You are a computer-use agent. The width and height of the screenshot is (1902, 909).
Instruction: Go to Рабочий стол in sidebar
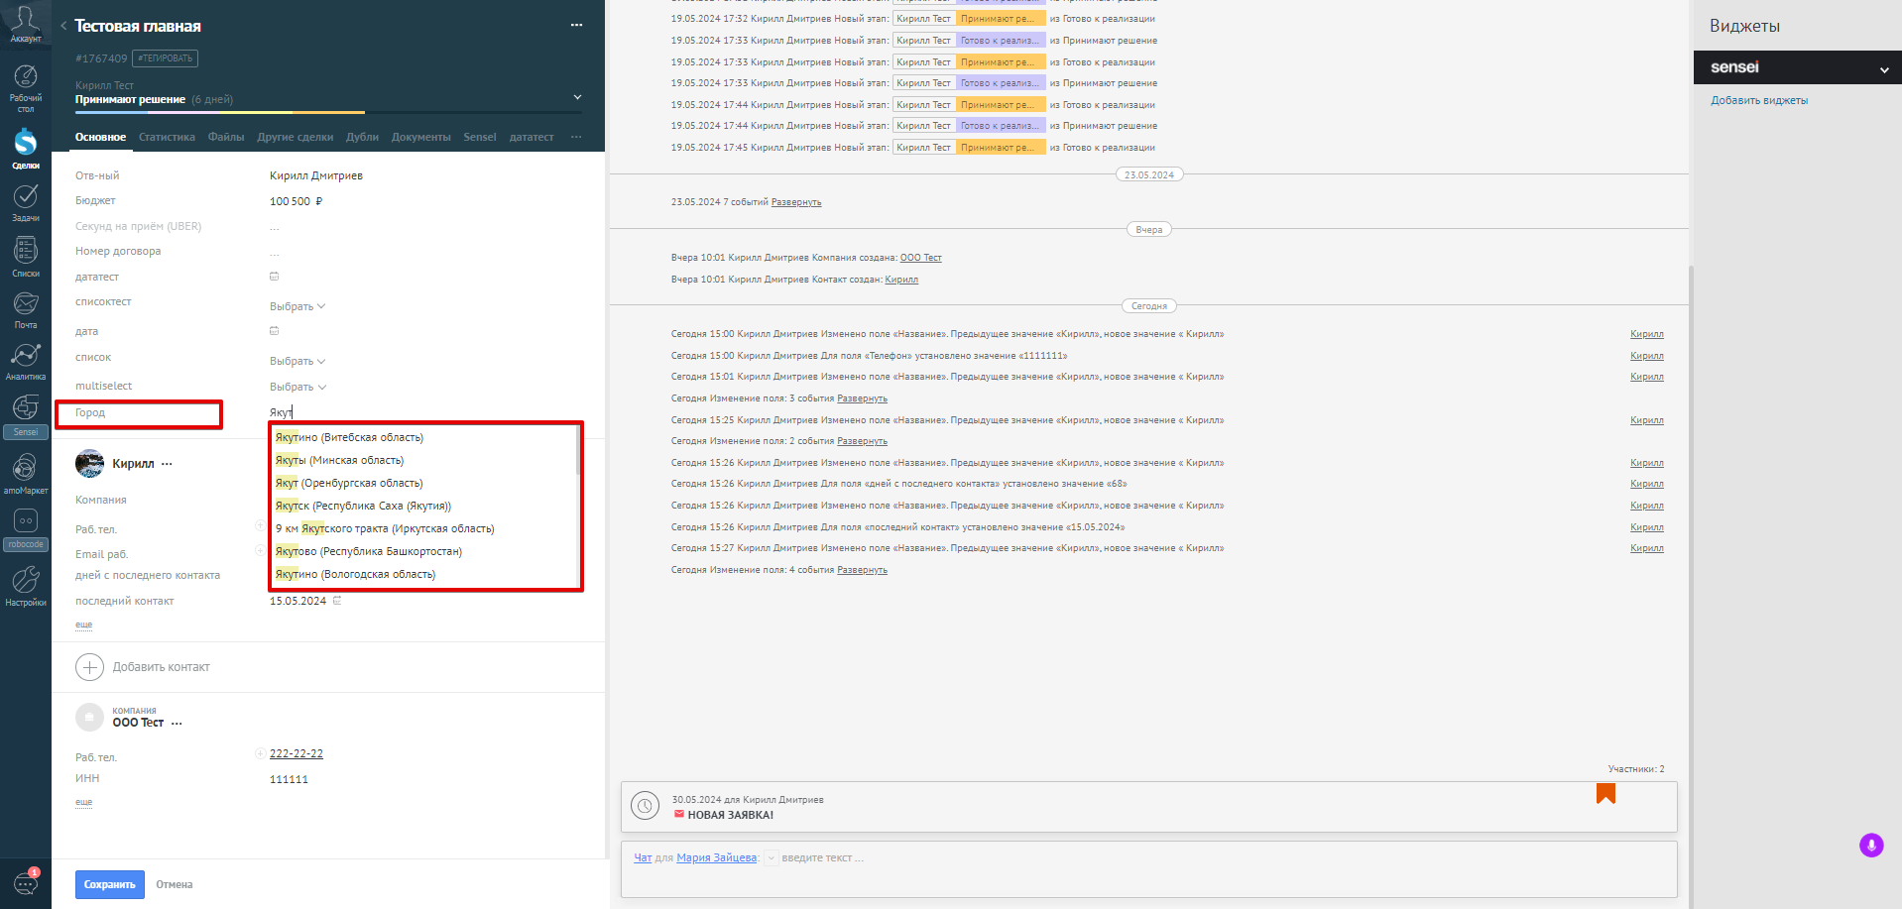(26, 88)
